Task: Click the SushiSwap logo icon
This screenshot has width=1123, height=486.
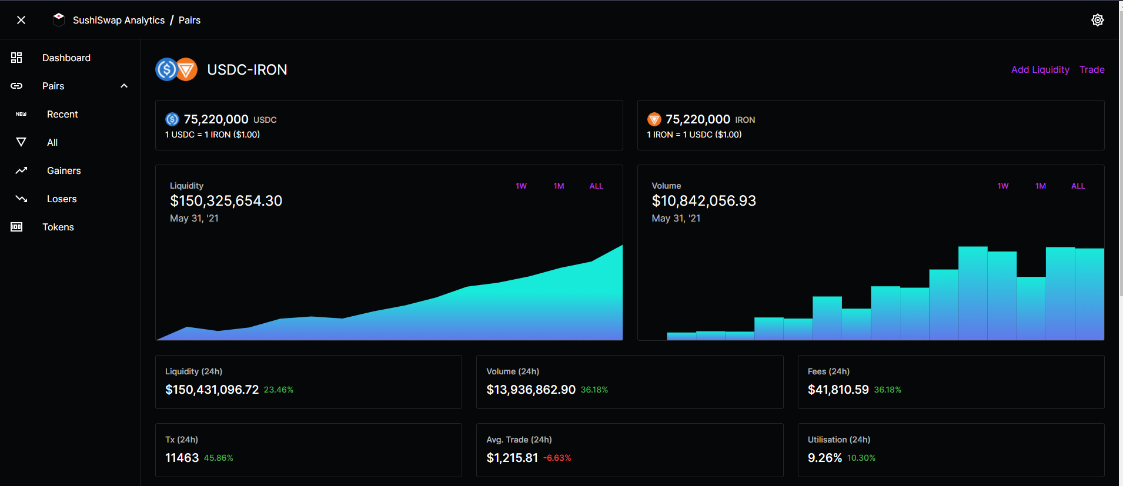Action: [x=59, y=19]
